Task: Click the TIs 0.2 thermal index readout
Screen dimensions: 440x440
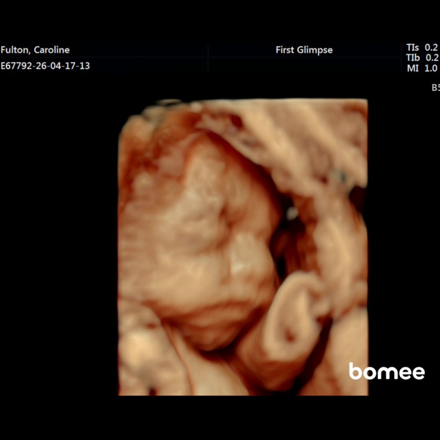Action: [x=422, y=48]
